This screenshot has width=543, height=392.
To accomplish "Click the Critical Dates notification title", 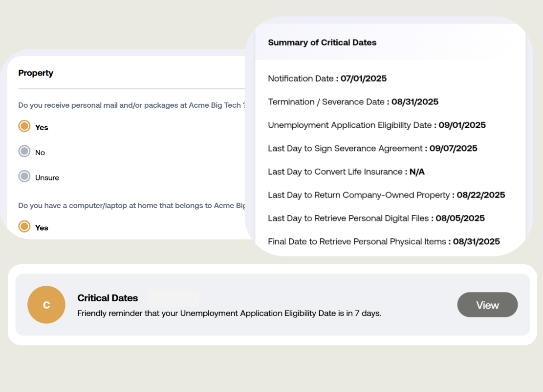I will point(108,298).
